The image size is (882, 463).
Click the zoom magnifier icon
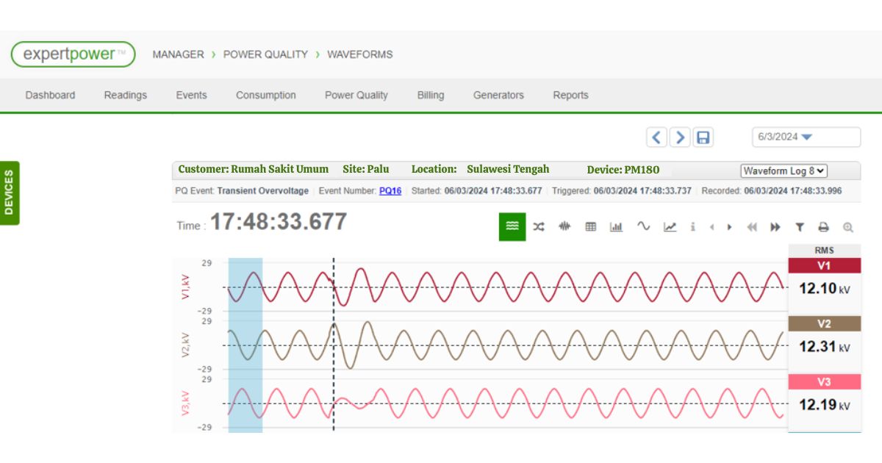click(x=848, y=227)
